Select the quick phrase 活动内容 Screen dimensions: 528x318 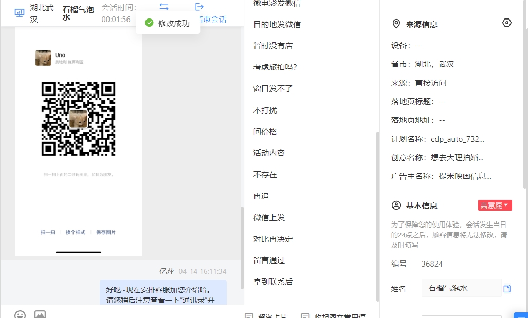click(269, 153)
